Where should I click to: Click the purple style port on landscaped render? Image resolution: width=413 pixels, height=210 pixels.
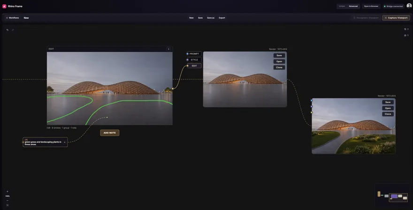coord(312,106)
